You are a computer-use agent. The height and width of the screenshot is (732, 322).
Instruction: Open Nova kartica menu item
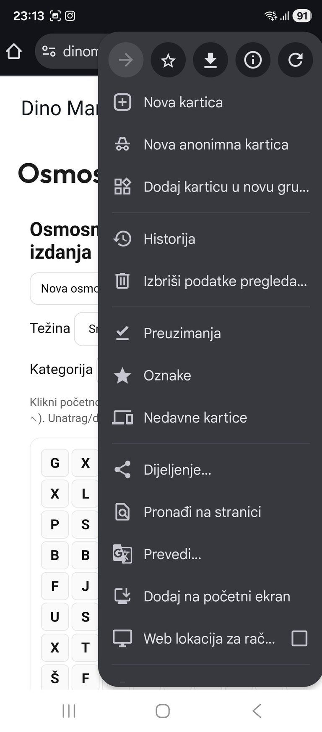[183, 103]
